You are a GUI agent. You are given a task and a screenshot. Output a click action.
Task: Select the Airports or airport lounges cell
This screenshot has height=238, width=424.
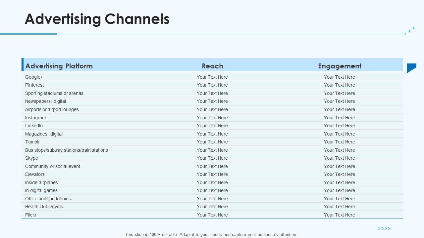(x=52, y=109)
